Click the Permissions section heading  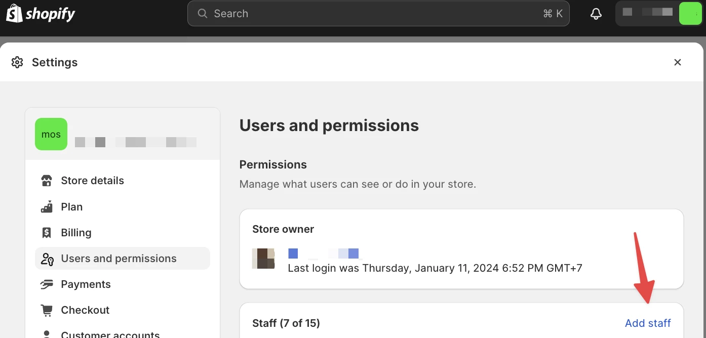(x=273, y=164)
